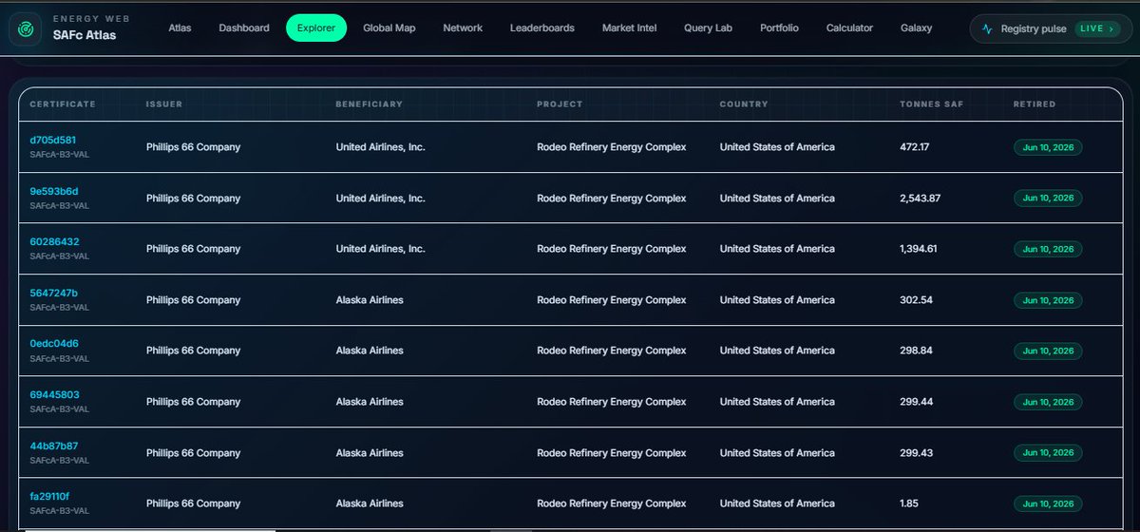
Task: Expand the LIVE chevron badge
Action: click(x=1097, y=28)
